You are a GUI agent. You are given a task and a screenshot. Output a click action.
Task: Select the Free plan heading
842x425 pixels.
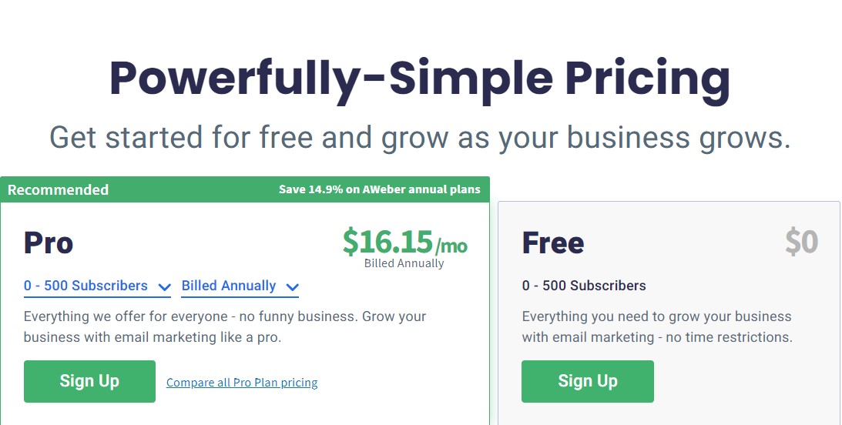tap(552, 243)
